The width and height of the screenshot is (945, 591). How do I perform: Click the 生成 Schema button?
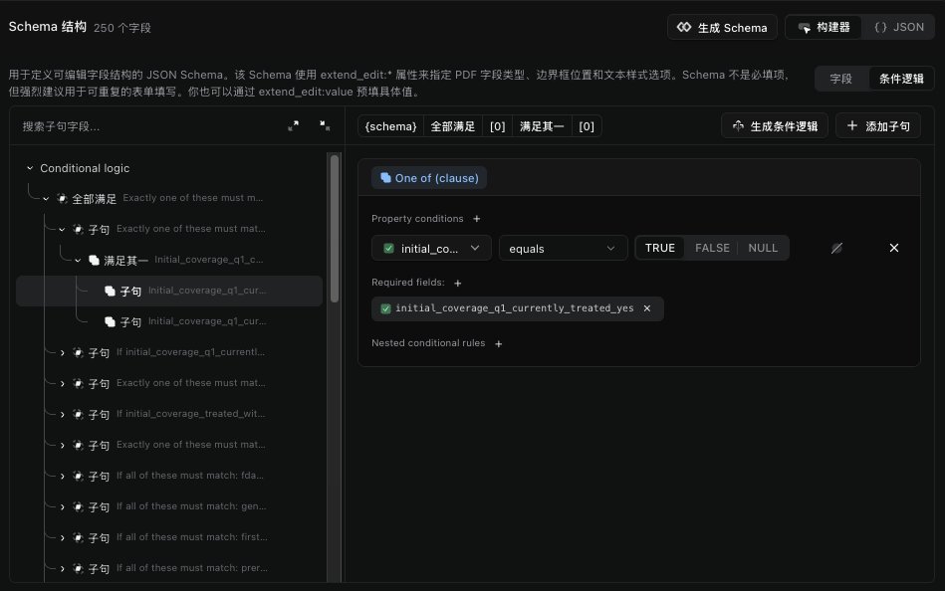click(x=722, y=27)
